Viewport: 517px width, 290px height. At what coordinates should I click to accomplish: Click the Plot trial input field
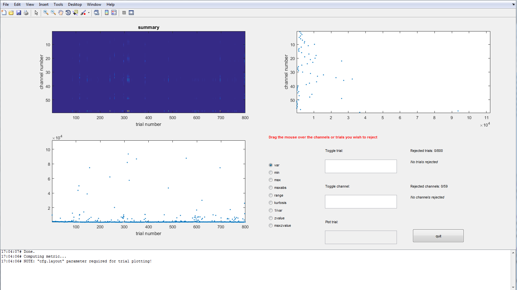point(361,237)
